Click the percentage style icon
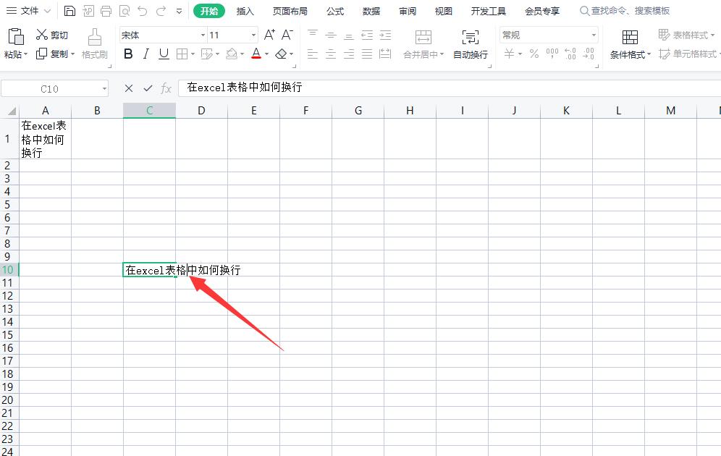721x456 pixels. click(533, 54)
